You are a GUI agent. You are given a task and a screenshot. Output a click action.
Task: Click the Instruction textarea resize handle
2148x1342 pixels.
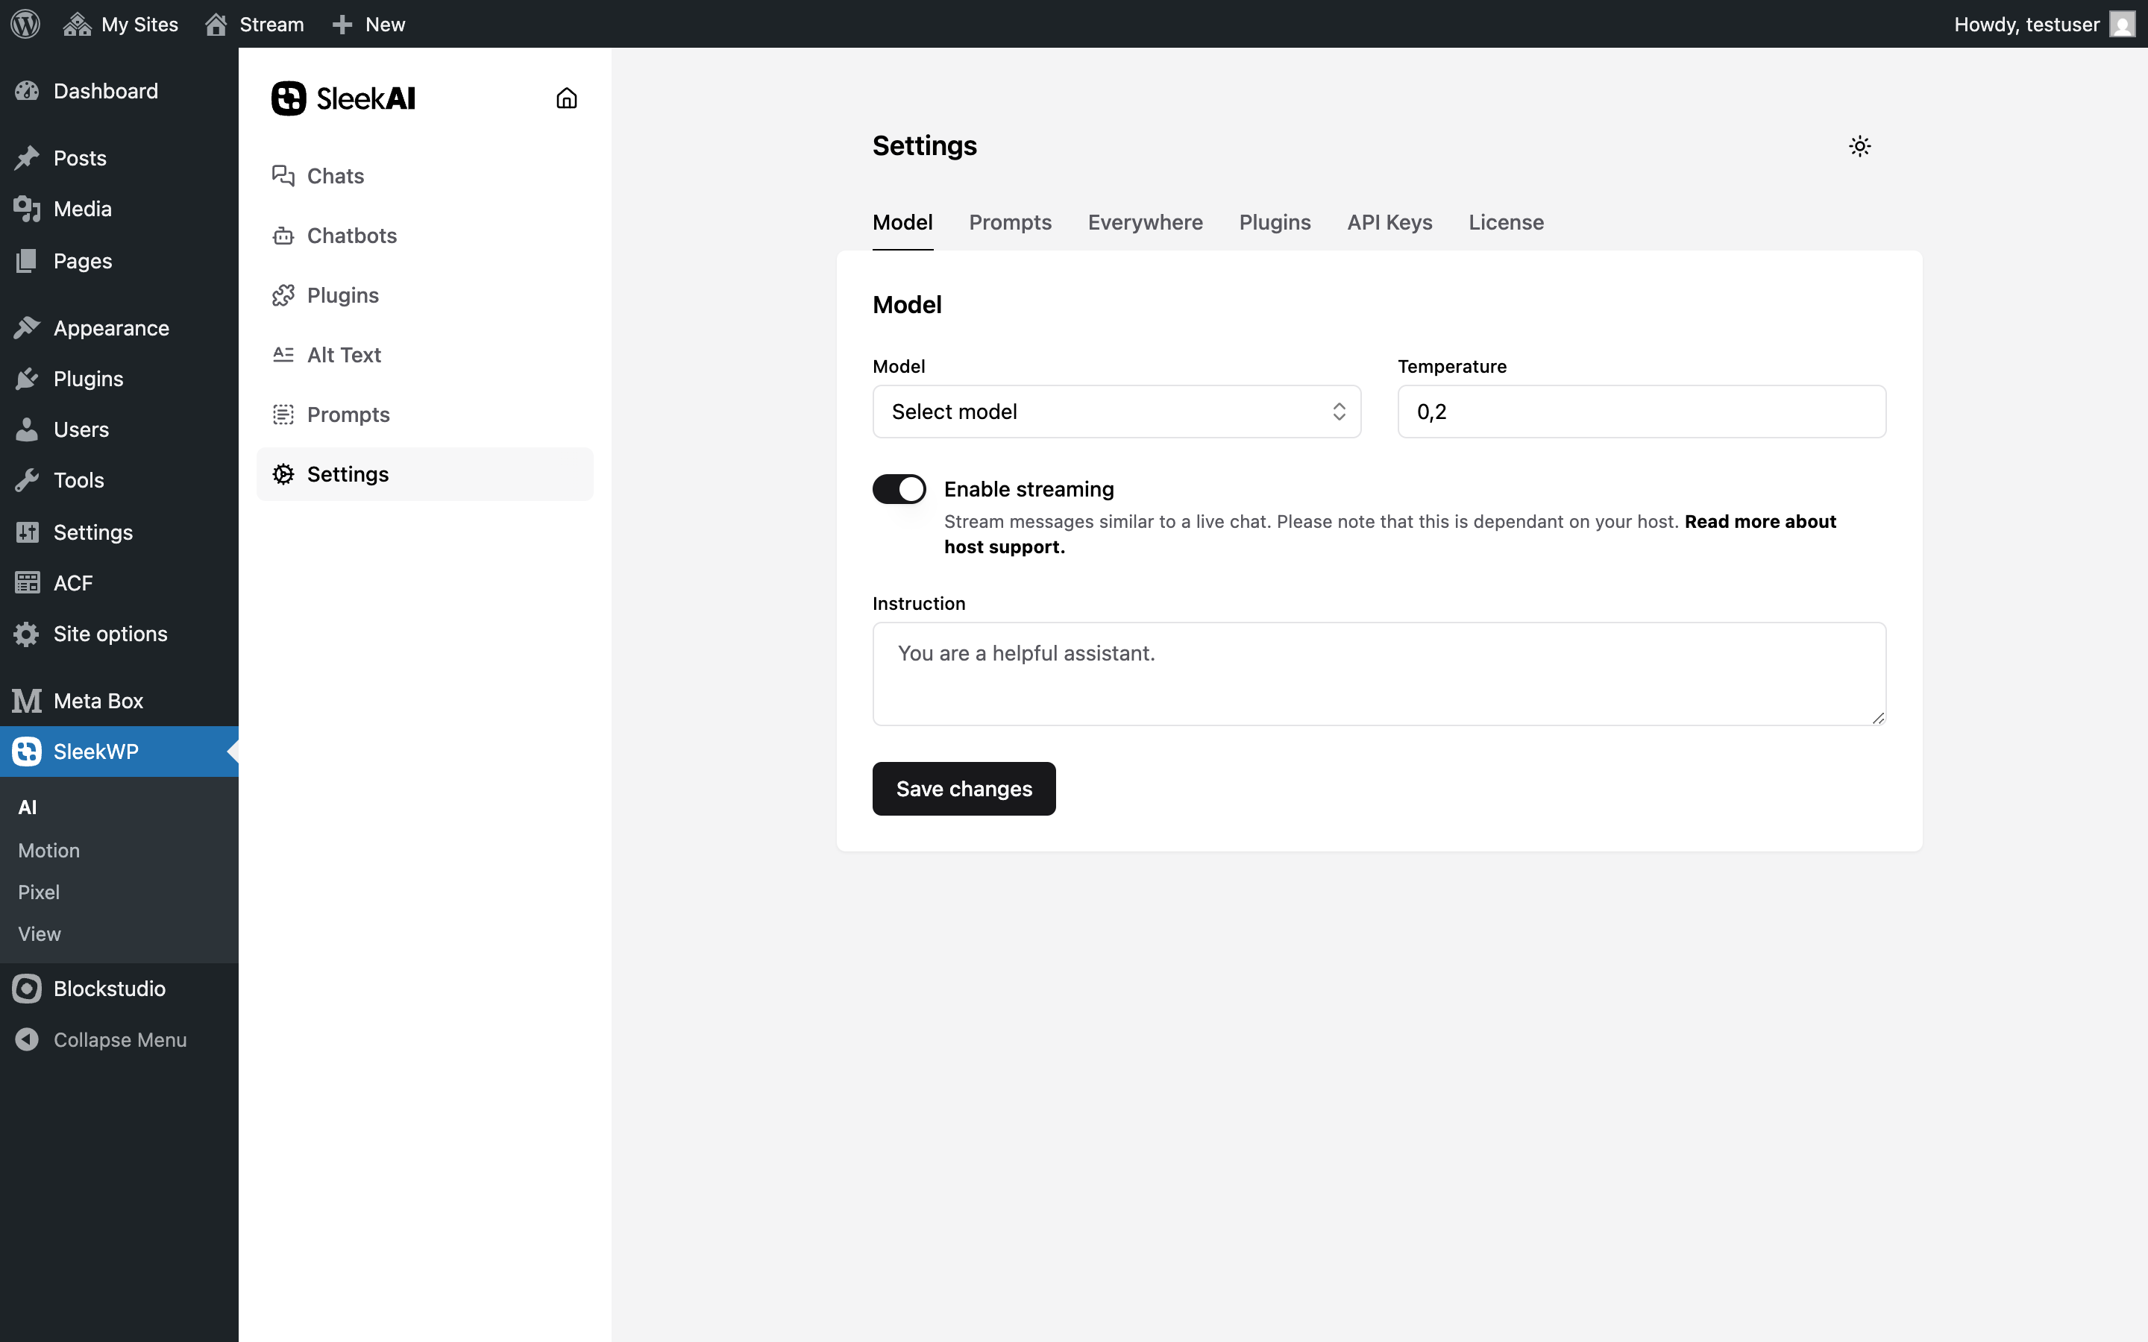(x=1877, y=717)
